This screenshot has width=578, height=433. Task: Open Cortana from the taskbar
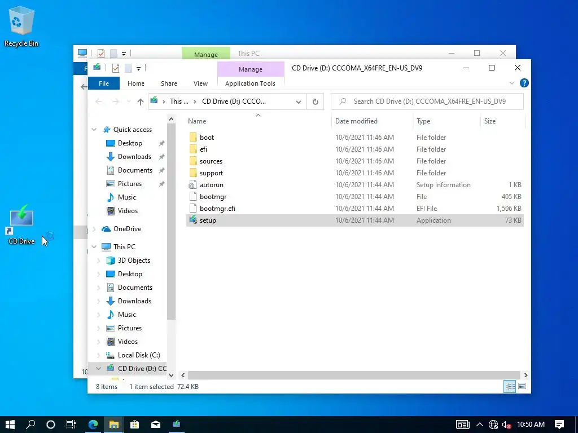coord(51,425)
